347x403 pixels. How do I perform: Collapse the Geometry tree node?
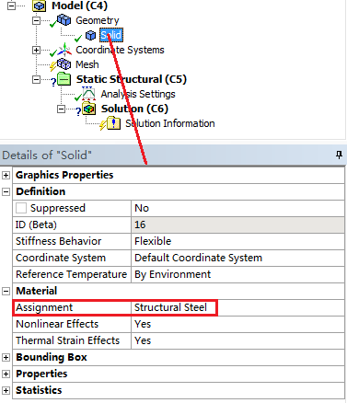tap(36, 20)
